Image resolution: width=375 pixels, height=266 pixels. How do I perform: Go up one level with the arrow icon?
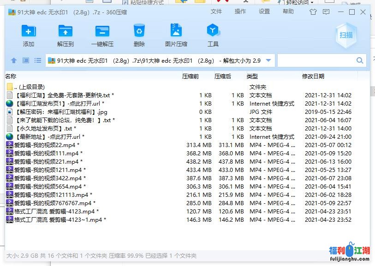(14, 60)
